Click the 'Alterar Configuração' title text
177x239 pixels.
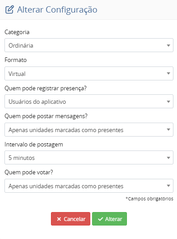click(x=57, y=10)
